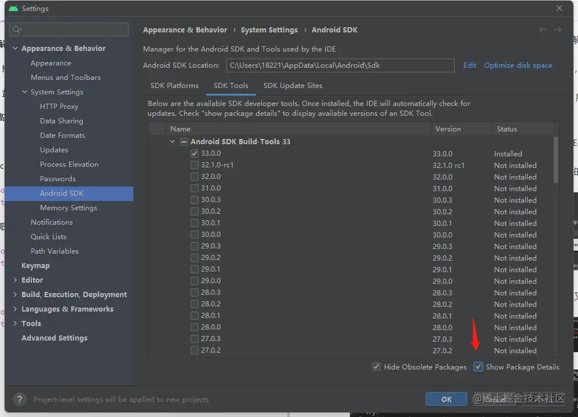Open Notifications settings page
This screenshot has height=417, width=578.
(52, 222)
